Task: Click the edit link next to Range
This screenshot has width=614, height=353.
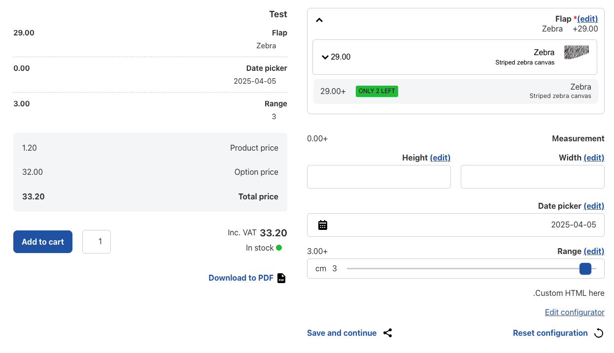Action: click(x=594, y=251)
